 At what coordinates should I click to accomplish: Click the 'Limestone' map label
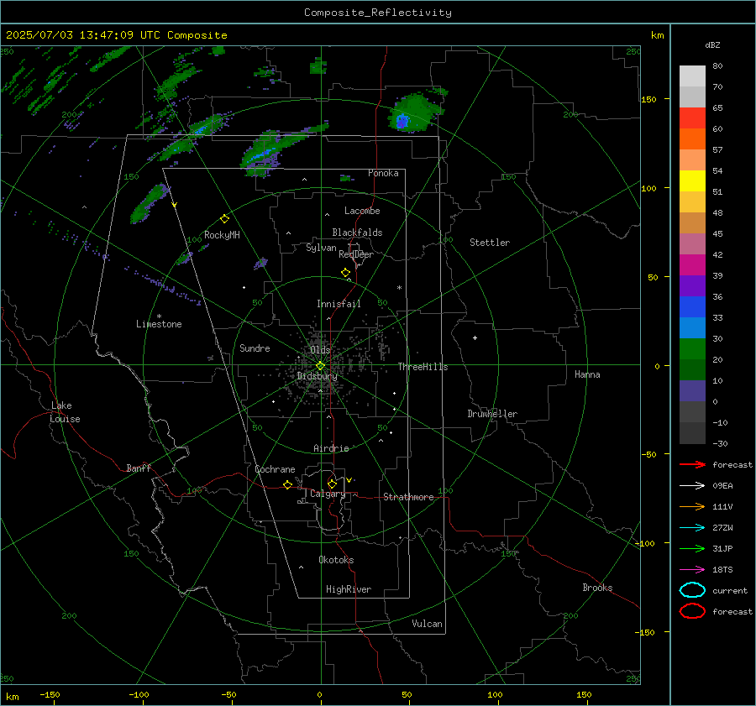click(159, 324)
